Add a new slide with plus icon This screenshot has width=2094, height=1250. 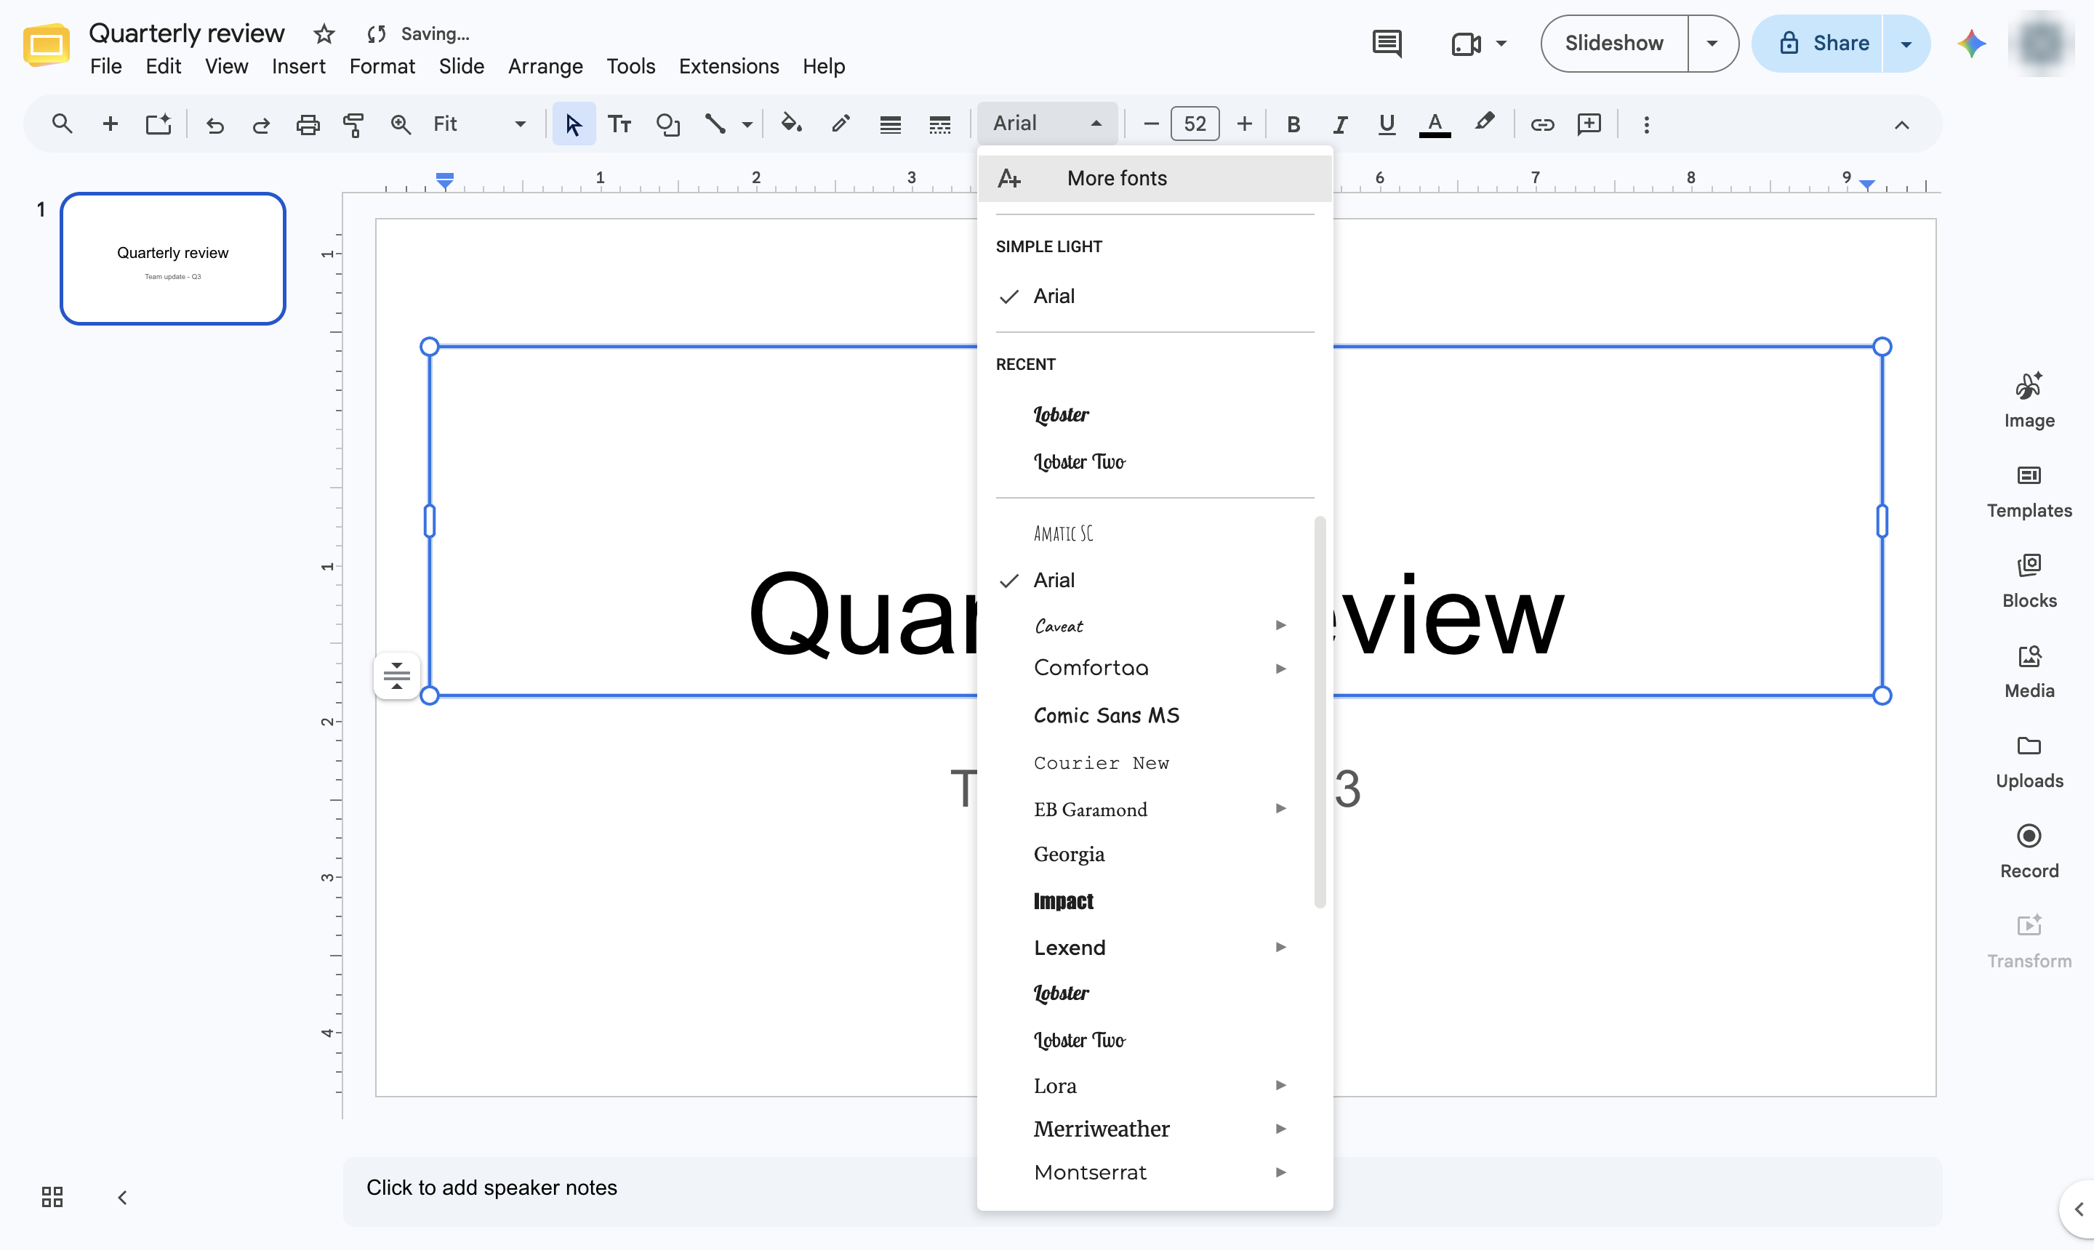110,124
